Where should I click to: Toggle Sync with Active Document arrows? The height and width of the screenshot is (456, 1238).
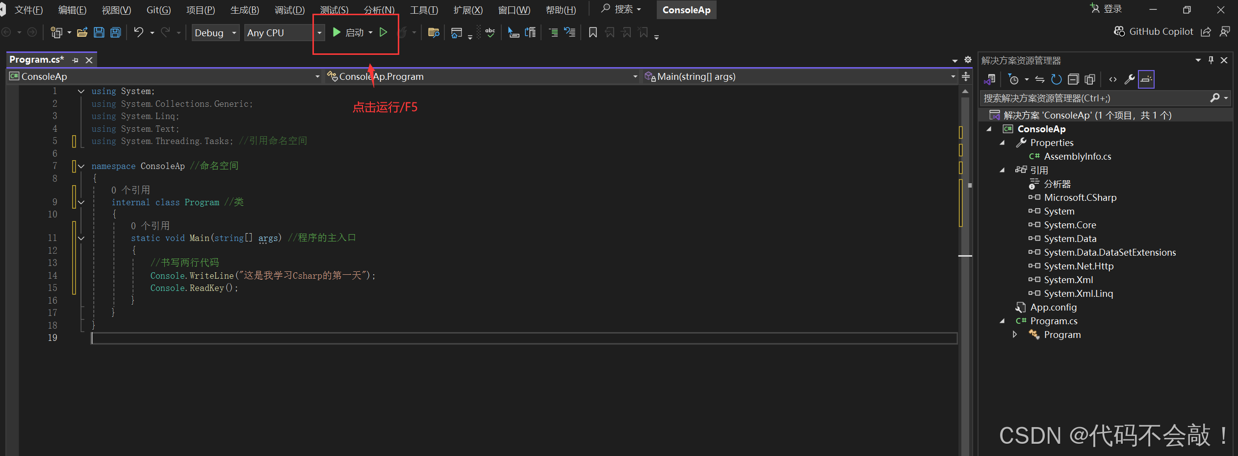tap(1040, 79)
